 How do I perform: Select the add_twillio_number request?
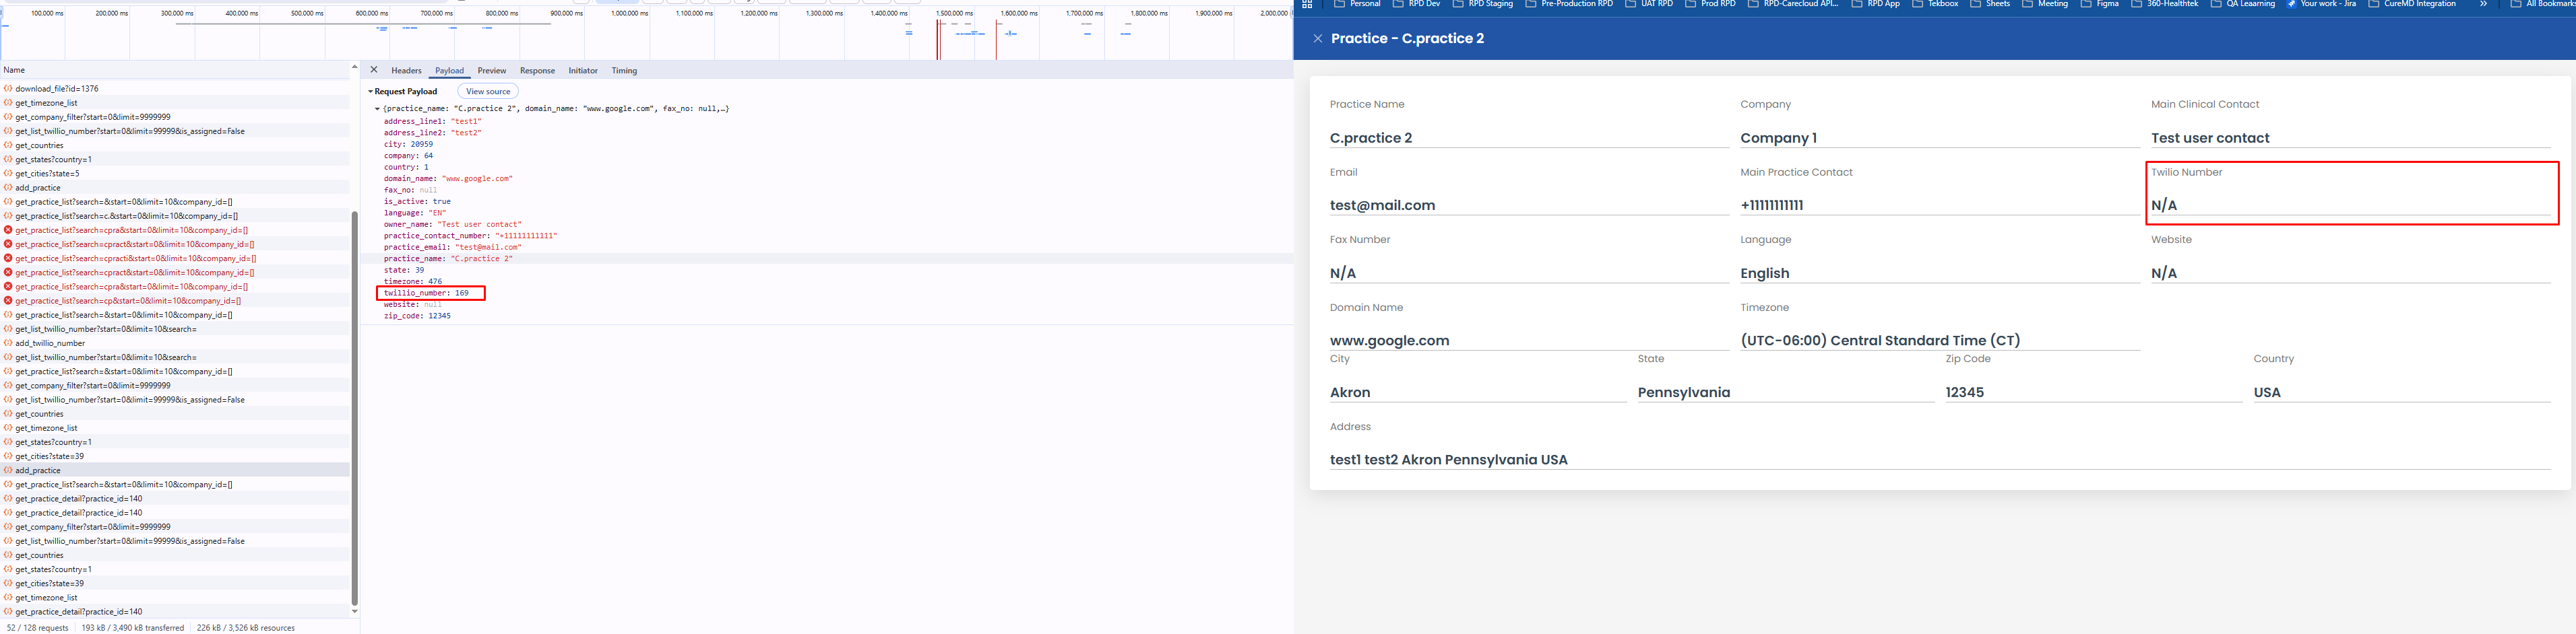(x=50, y=343)
